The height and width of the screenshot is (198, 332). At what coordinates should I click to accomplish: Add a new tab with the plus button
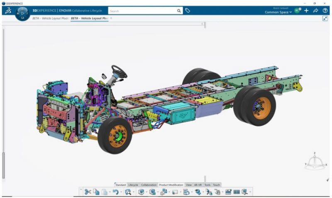[x=111, y=18]
